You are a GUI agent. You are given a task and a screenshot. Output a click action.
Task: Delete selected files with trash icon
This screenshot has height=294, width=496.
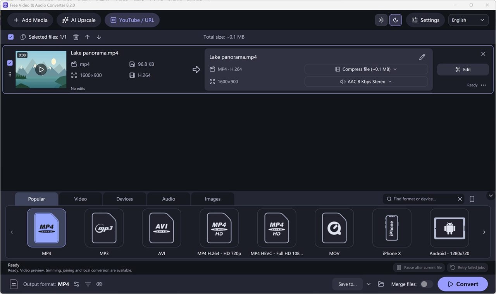[x=76, y=37]
